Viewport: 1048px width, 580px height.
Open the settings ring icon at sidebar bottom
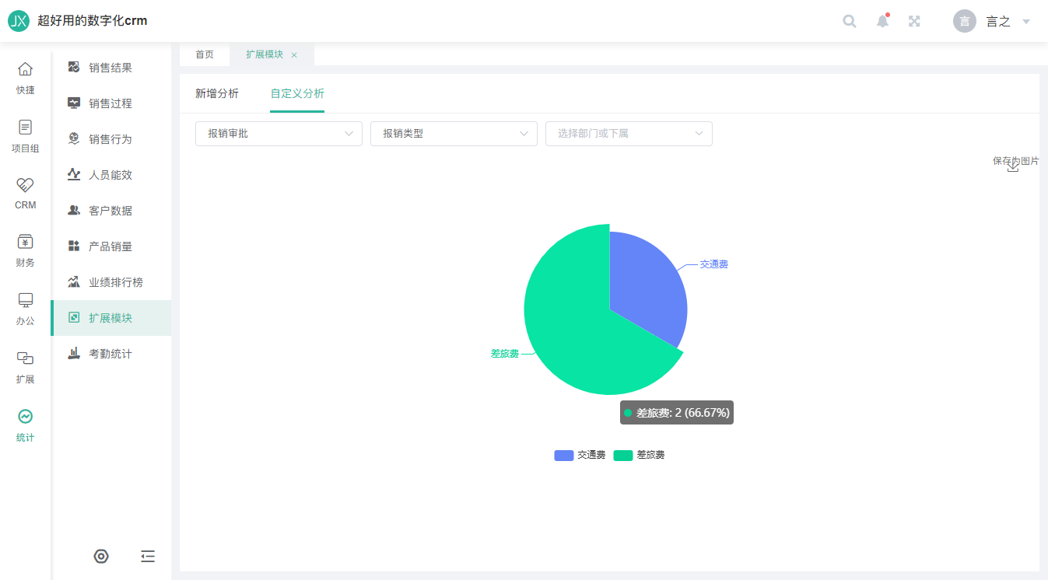click(x=101, y=556)
